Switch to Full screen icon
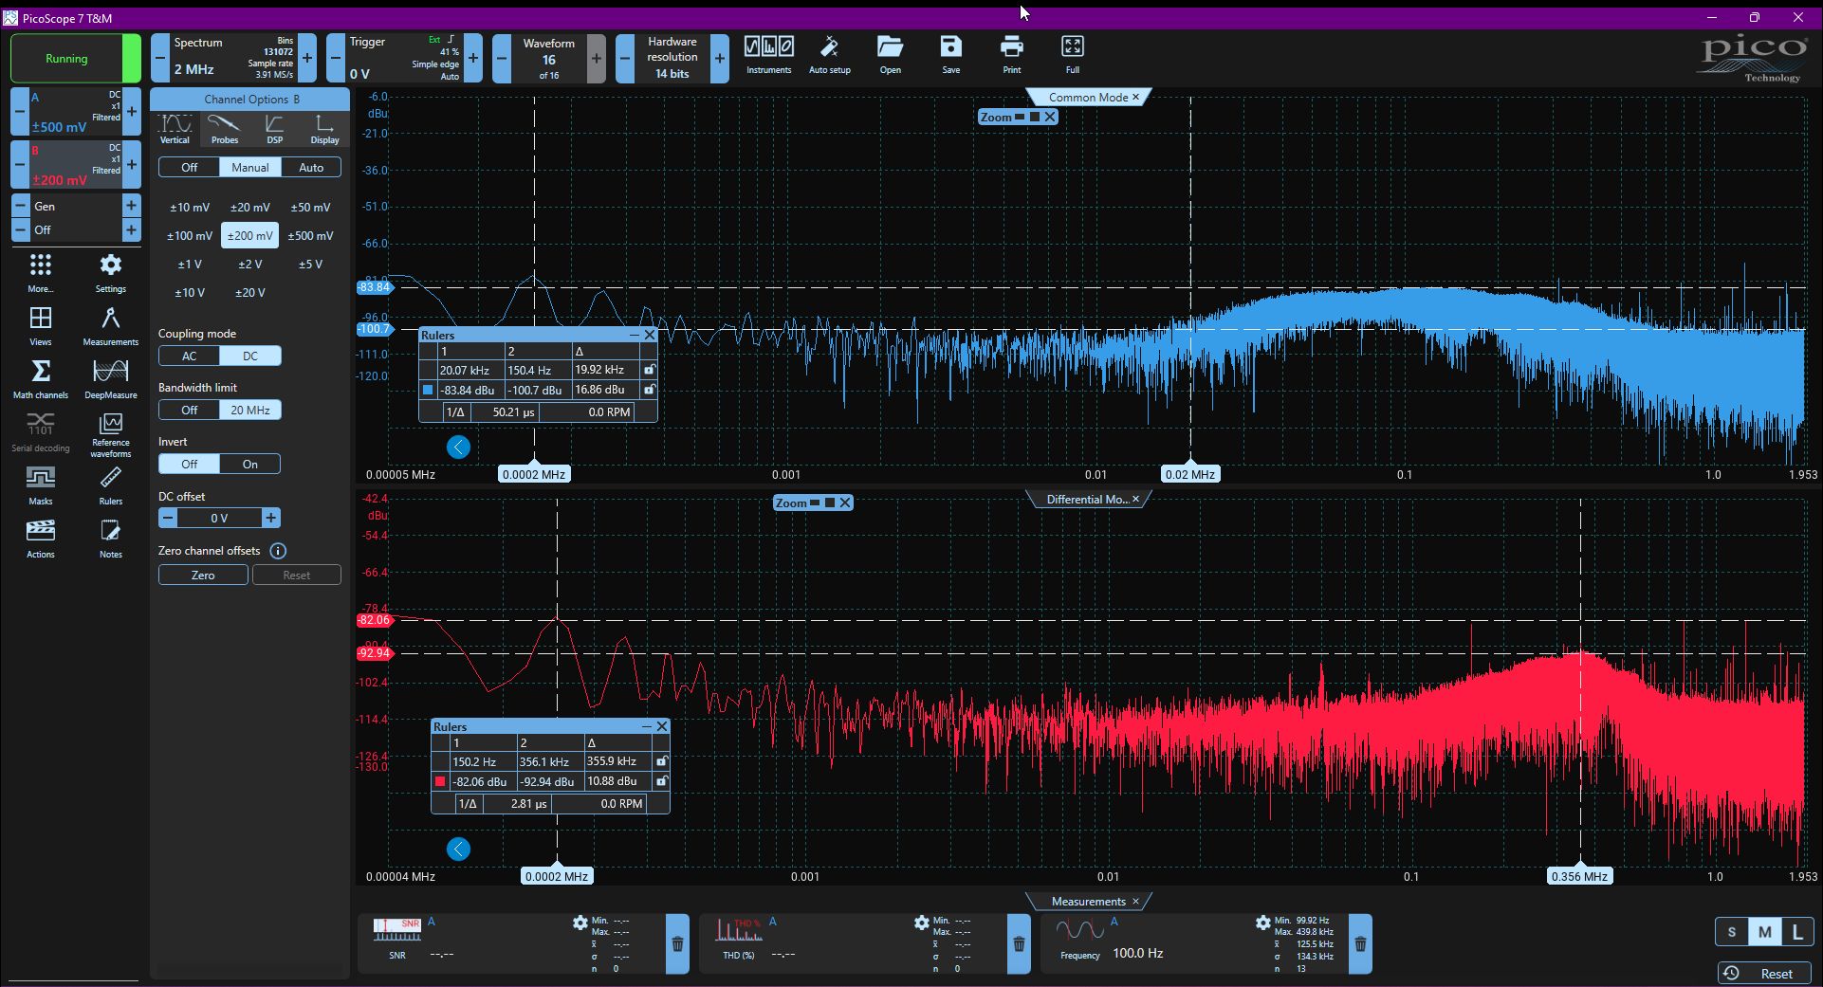The image size is (1823, 987). pyautogui.click(x=1072, y=54)
